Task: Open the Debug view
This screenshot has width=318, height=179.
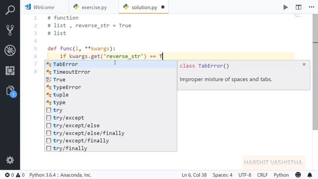Action: pos(10,50)
